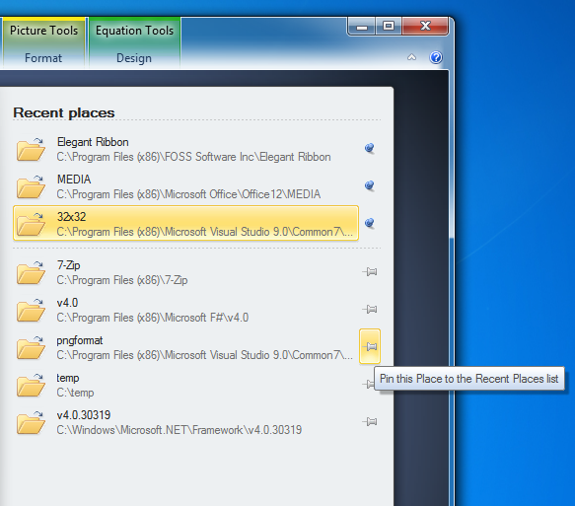Unpin the MEDIA folder pin icon
Screen dimensions: 575x506
370,185
